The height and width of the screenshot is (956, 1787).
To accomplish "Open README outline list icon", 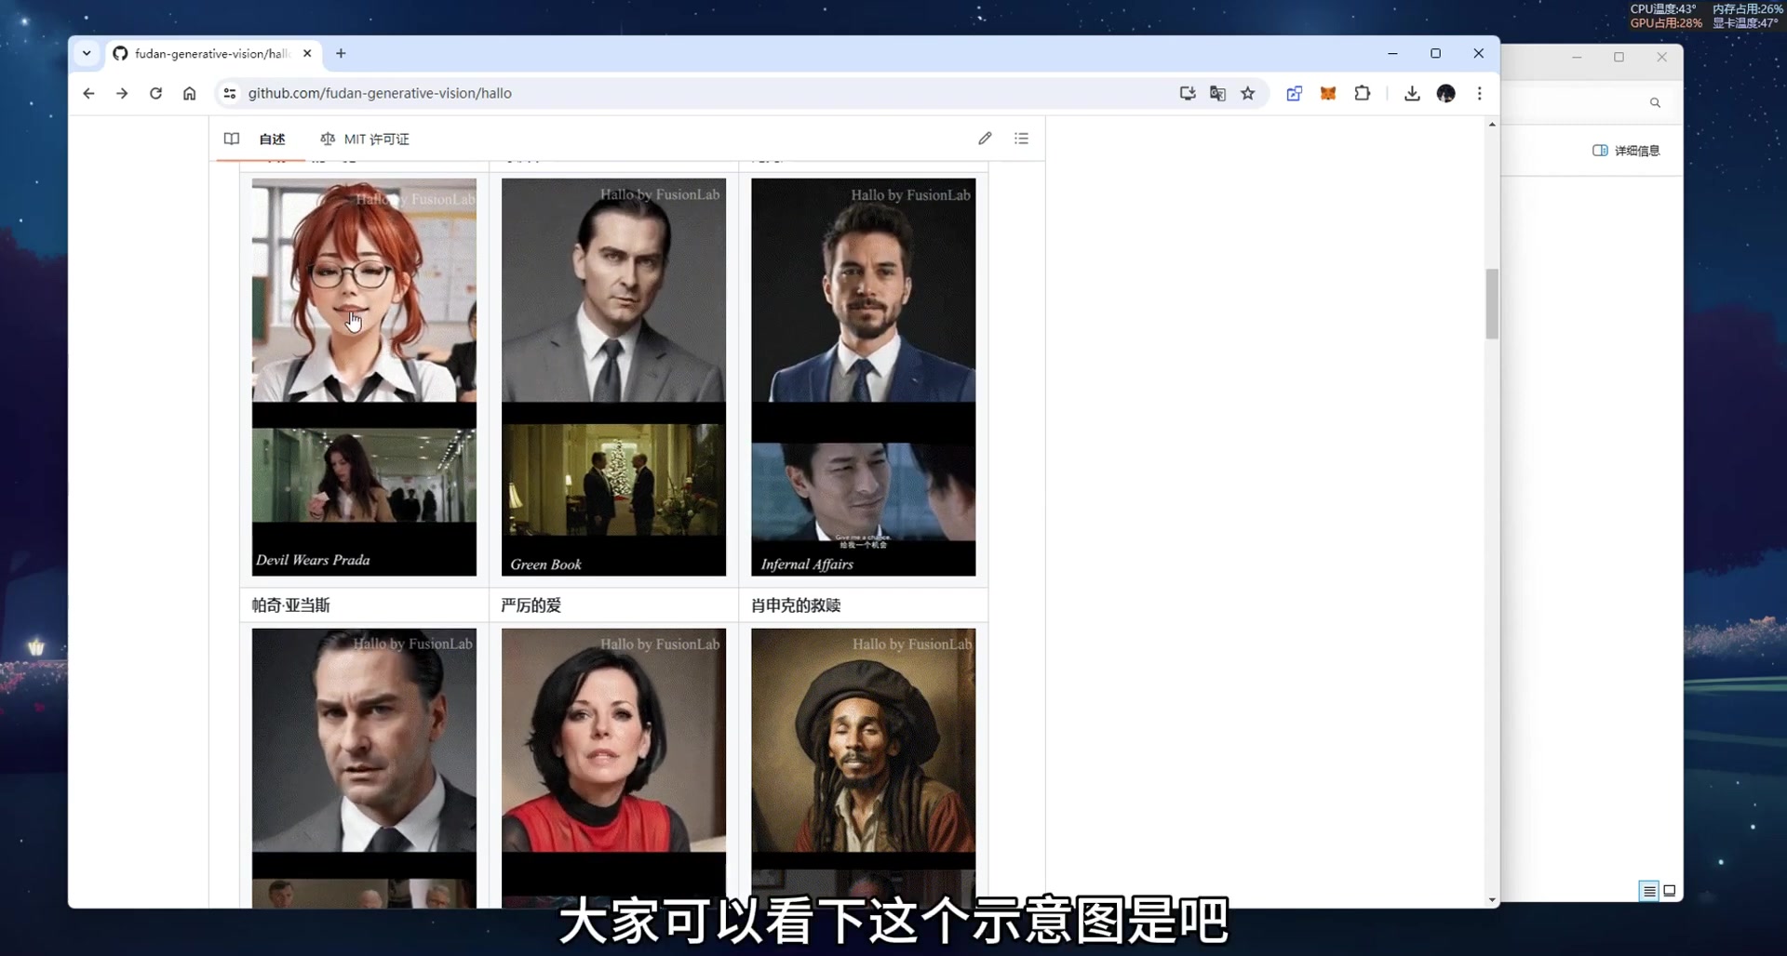I will (1021, 139).
